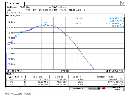
Task: Click the Span 250.0 MHz label
Action: click(x=114, y=71)
